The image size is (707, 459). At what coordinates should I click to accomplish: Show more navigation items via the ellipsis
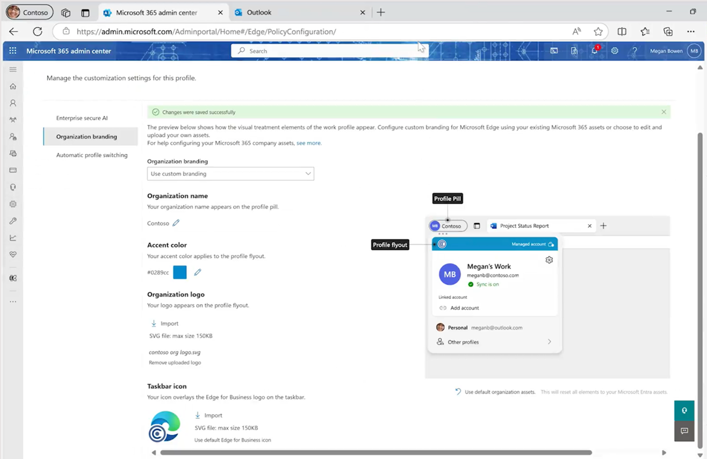point(13,301)
